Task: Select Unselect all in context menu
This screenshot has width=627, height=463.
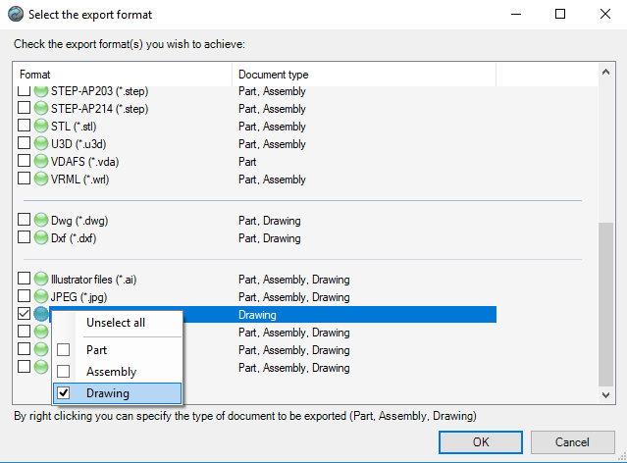Action: (116, 323)
